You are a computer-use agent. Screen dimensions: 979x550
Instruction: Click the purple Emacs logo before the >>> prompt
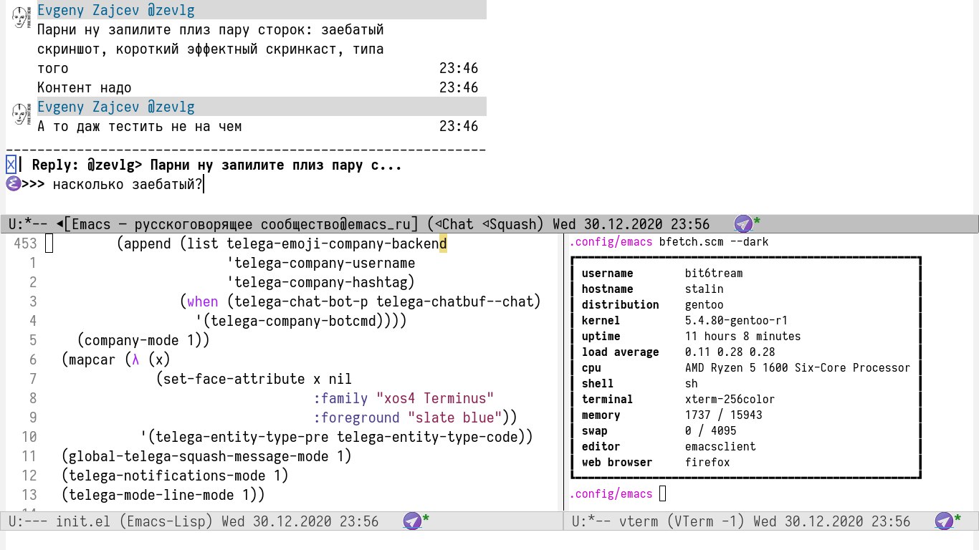[13, 185]
